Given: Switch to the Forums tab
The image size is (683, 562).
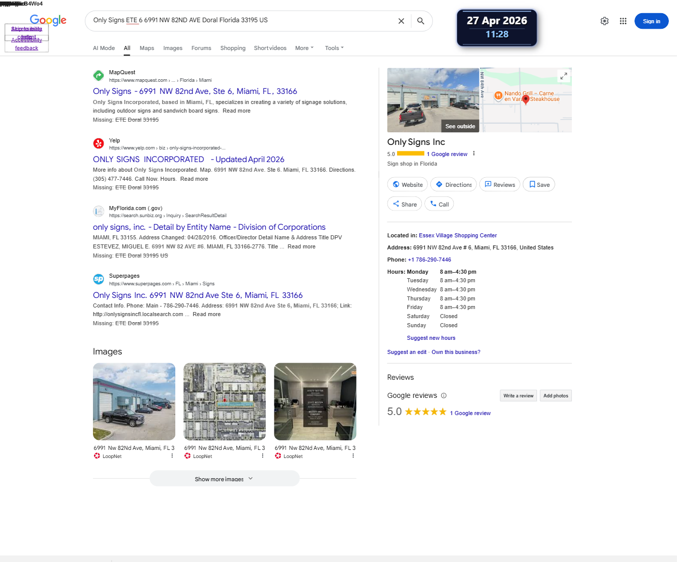Looking at the screenshot, I should coord(201,48).
